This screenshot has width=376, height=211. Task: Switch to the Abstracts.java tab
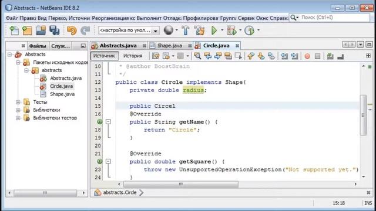click(x=118, y=46)
